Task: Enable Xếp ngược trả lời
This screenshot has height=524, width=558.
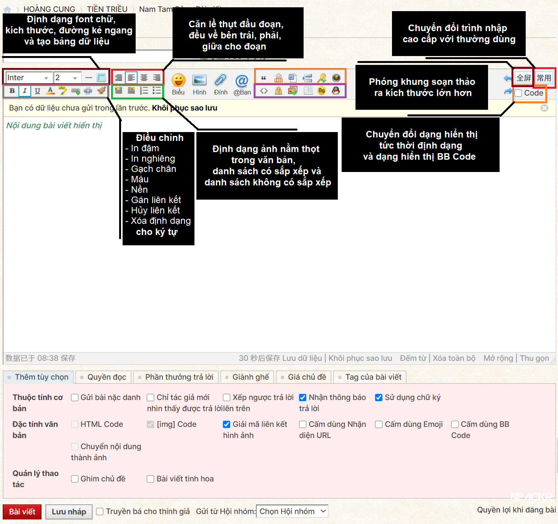Action: click(227, 397)
